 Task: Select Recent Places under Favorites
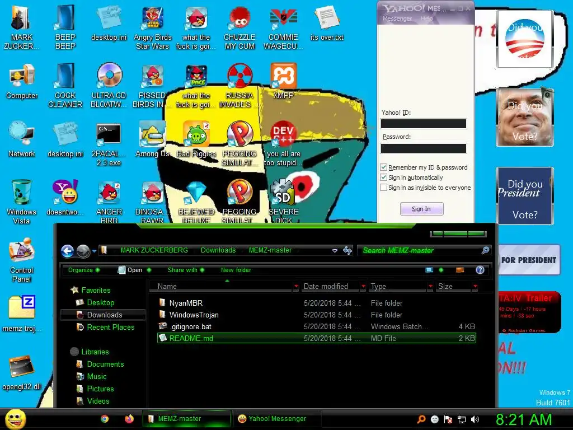[111, 327]
